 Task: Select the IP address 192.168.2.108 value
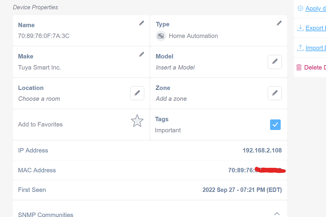(262, 151)
